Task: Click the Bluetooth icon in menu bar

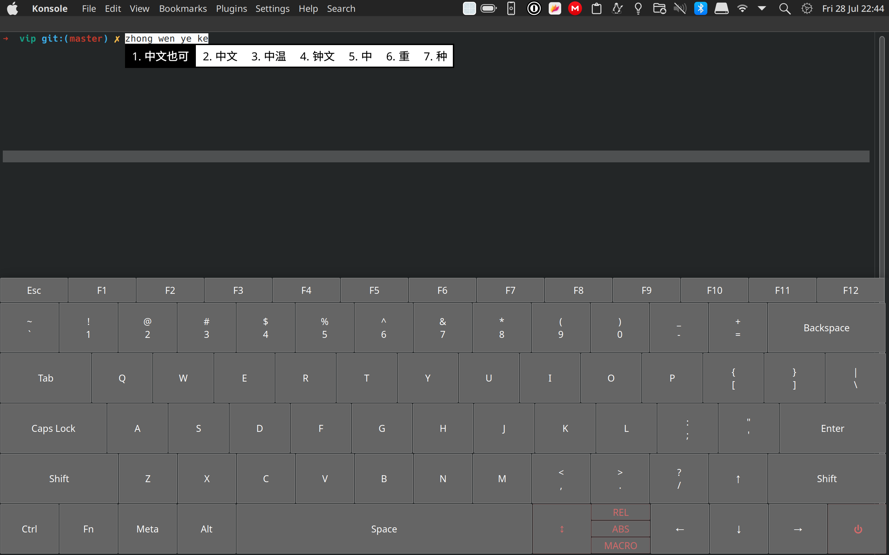Action: click(x=700, y=8)
